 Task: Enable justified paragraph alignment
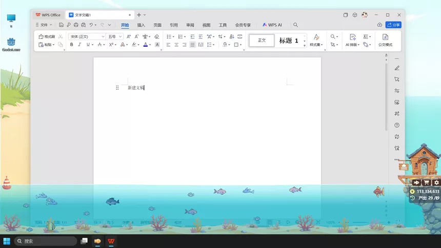click(192, 45)
